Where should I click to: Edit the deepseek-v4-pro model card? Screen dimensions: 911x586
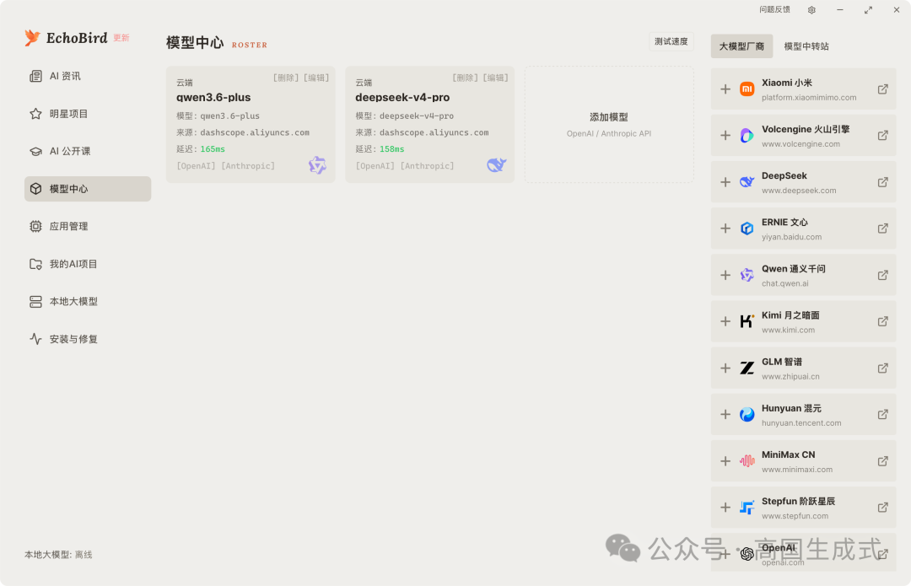tap(495, 78)
